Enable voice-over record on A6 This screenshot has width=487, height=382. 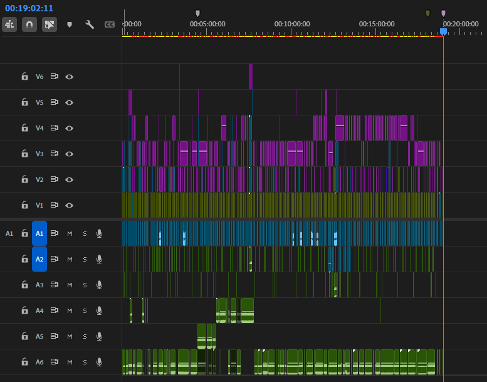100,362
